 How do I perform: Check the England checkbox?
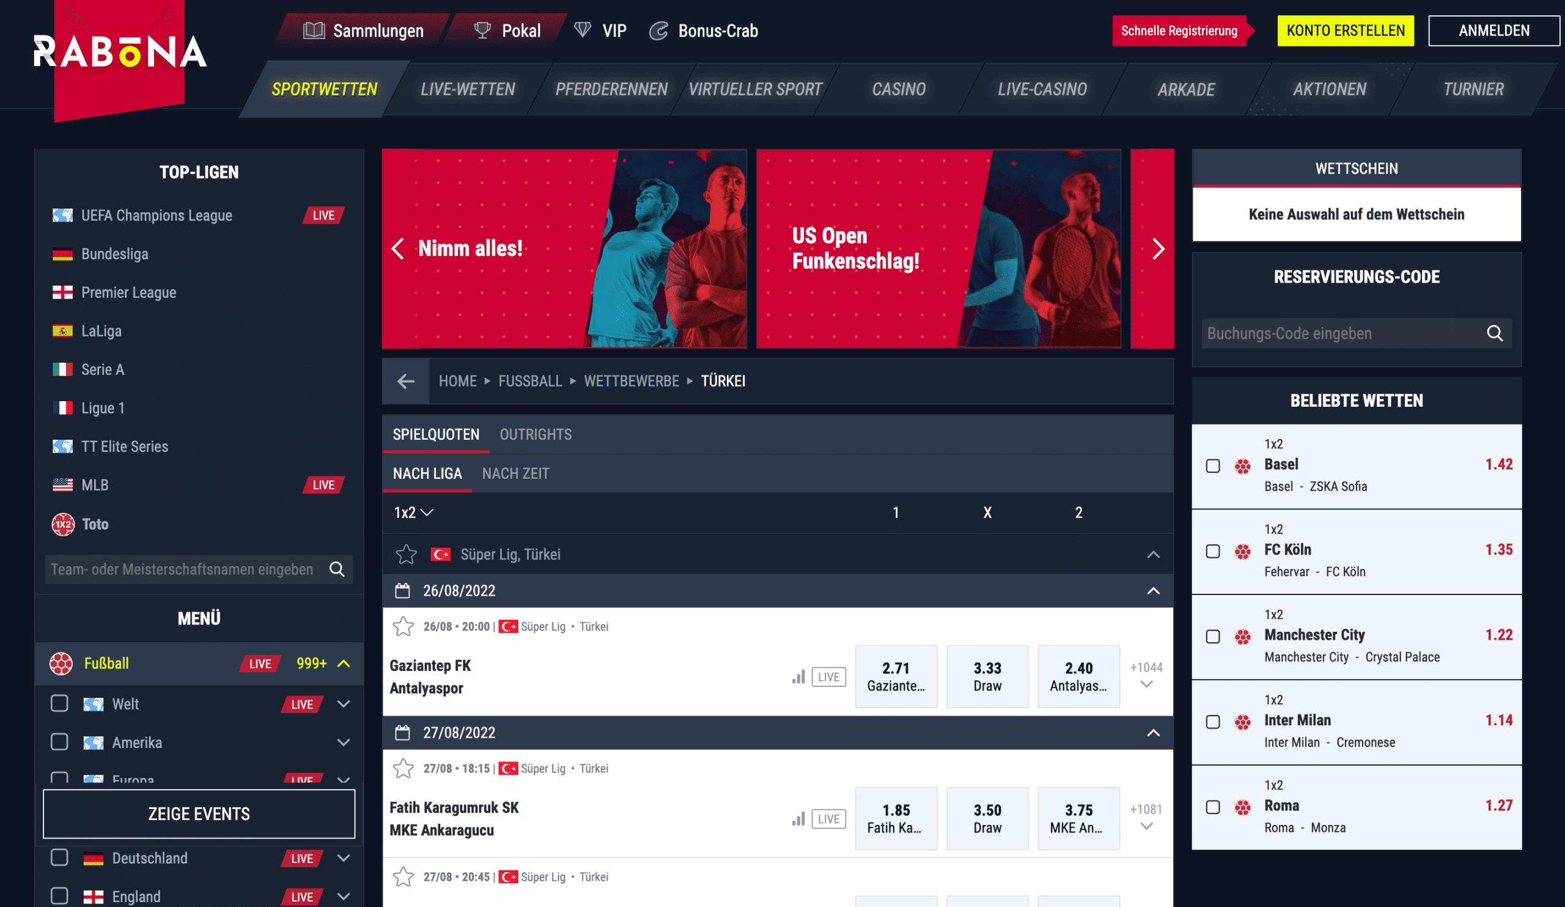pos(59,896)
